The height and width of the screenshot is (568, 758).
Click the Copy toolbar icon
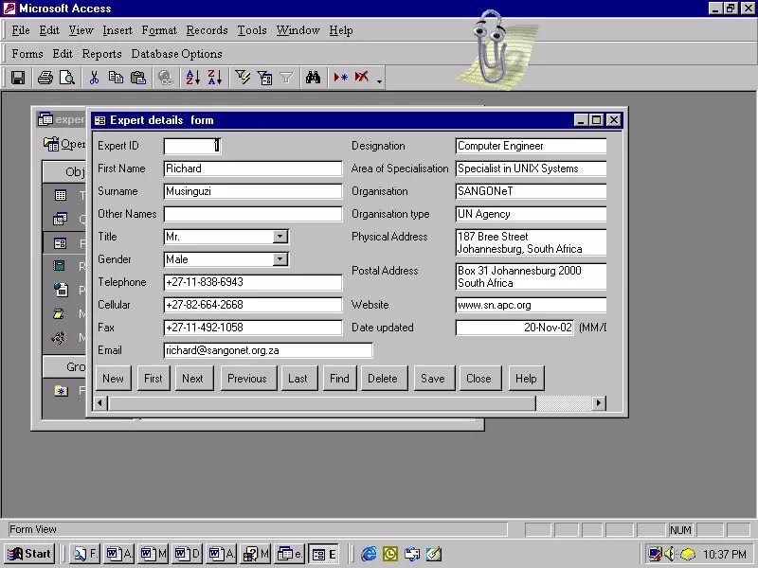coord(116,78)
